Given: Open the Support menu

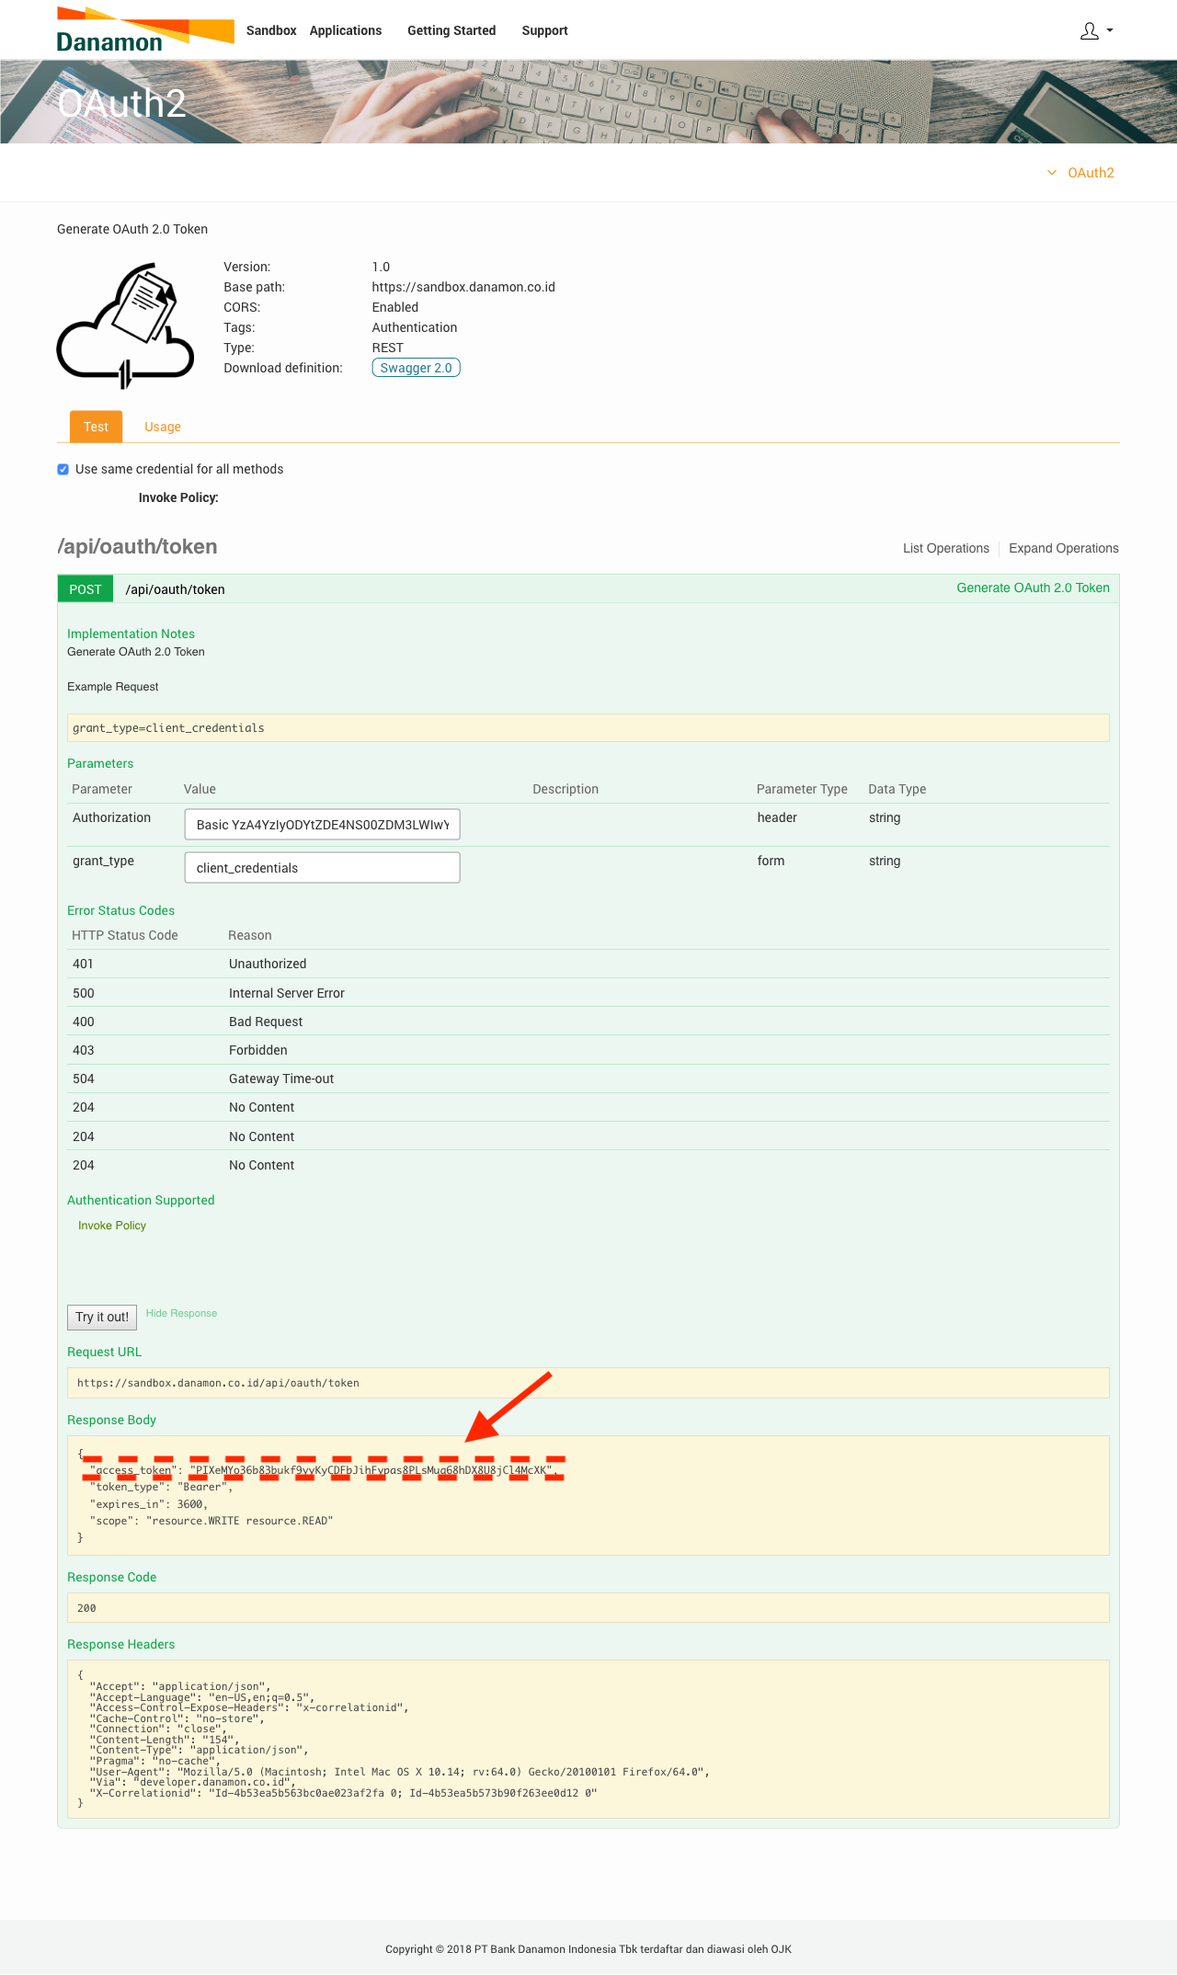Looking at the screenshot, I should click(x=544, y=30).
